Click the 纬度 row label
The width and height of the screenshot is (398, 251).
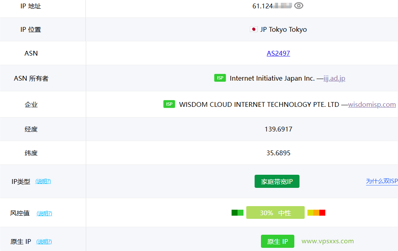point(31,153)
